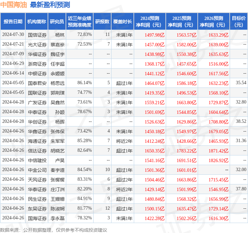The image size is (248, 233).
Task: Select researcher 任宇超
Action: 58,64
